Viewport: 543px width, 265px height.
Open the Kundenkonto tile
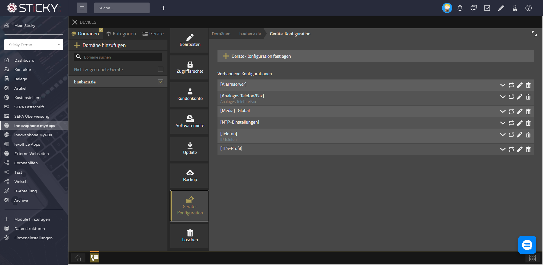click(x=190, y=94)
